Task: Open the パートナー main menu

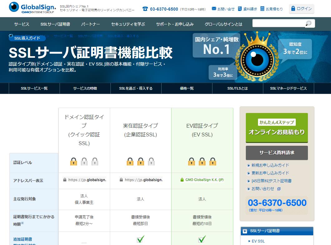Action: pos(90,24)
